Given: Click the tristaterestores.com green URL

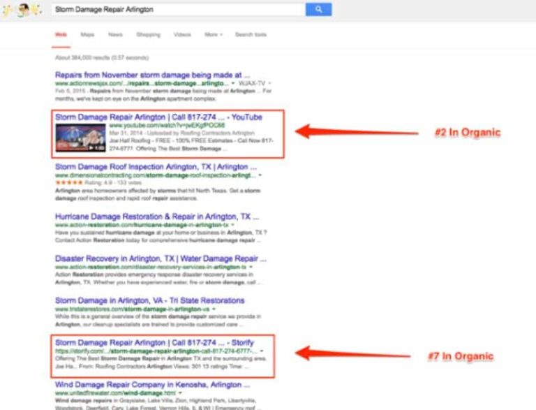Looking at the screenshot, I should 132,309.
